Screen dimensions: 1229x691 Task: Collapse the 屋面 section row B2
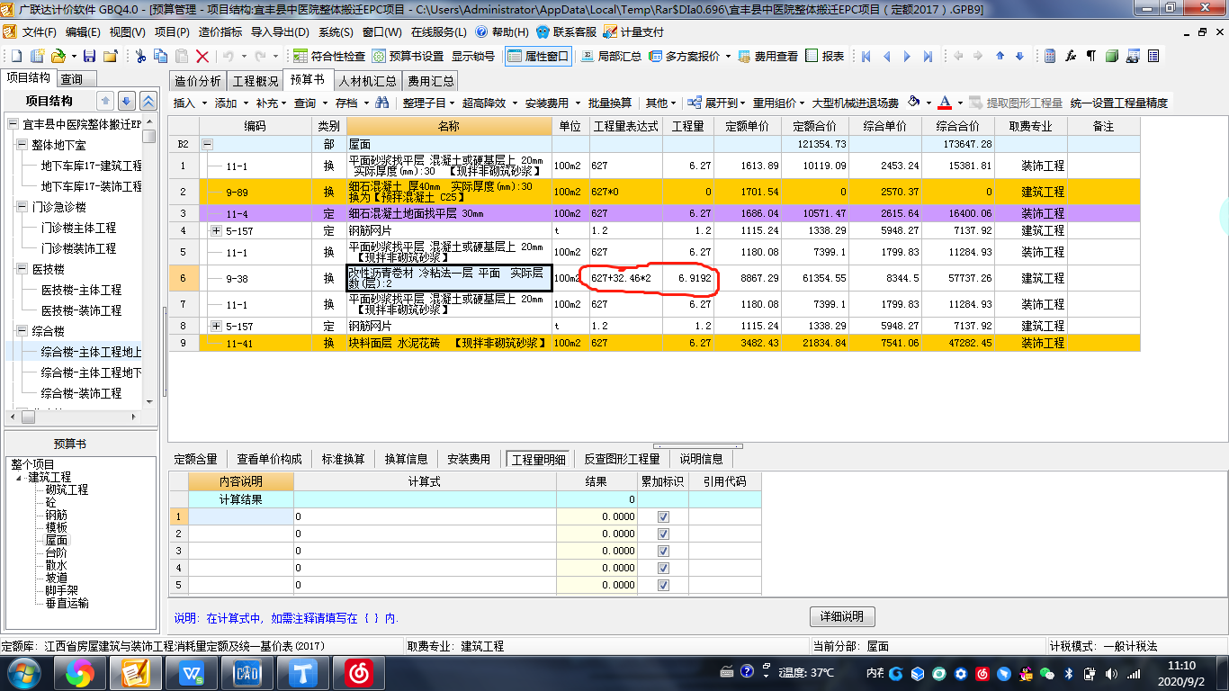208,144
